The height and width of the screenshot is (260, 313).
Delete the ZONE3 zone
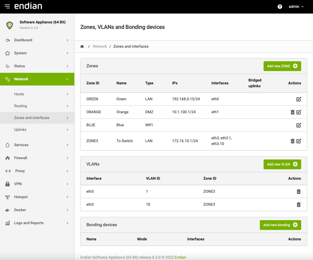(292, 141)
